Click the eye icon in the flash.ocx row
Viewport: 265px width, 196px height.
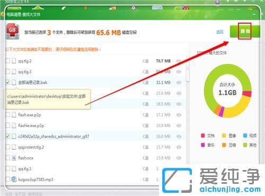(x=179, y=158)
